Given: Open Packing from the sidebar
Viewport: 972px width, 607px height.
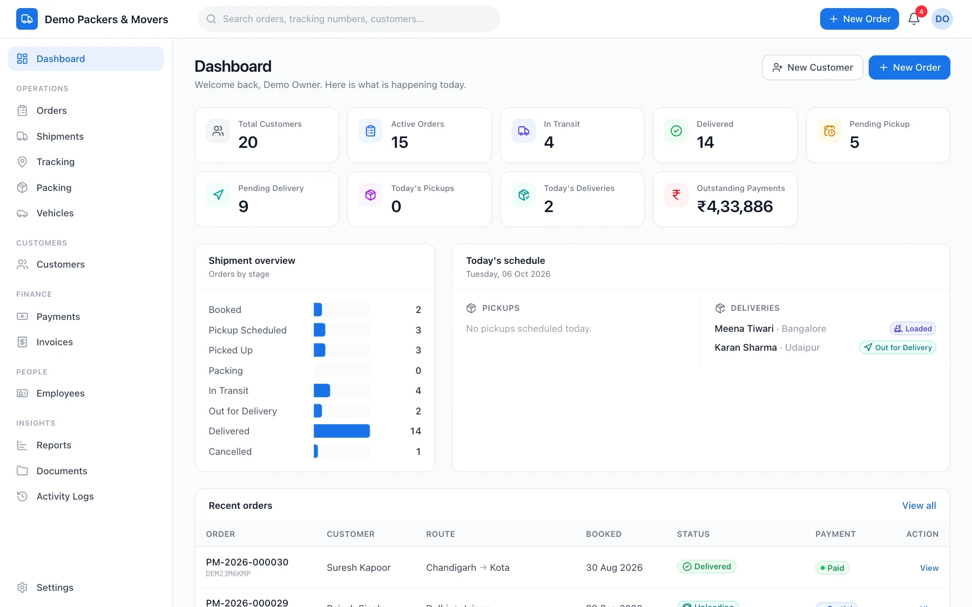Looking at the screenshot, I should [x=86, y=188].
